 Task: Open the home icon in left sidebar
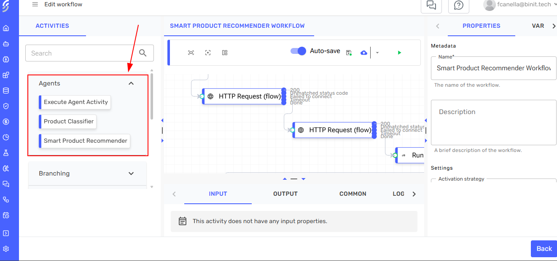6,29
